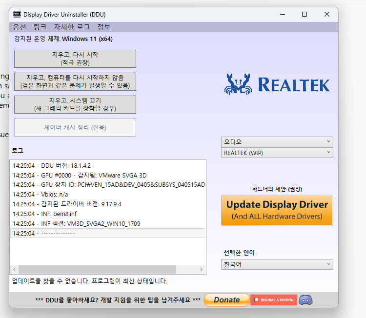This screenshot has height=318, width=366.
Task: Open the 옵션 menu
Action: tap(20, 27)
